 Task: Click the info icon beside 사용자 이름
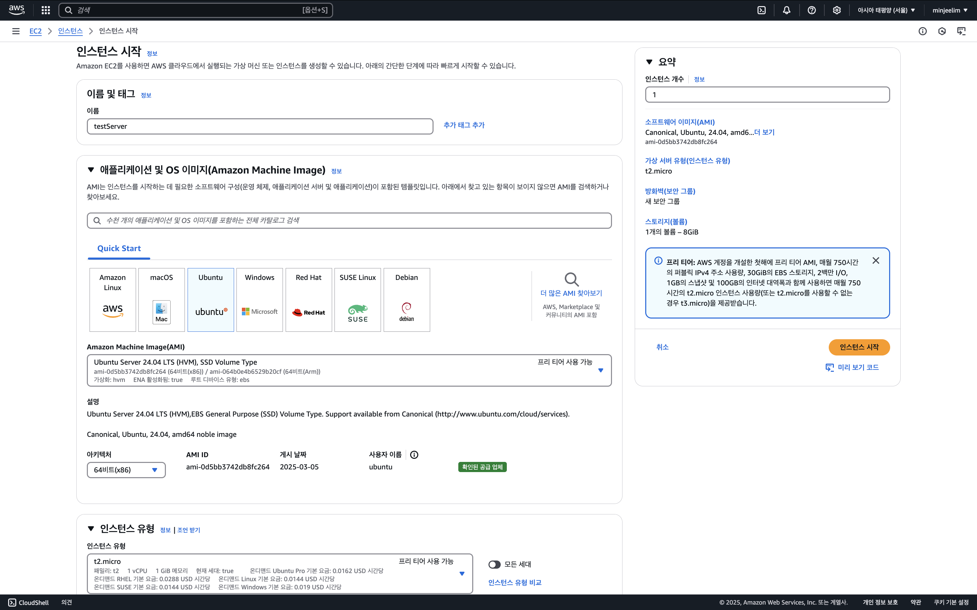414,455
